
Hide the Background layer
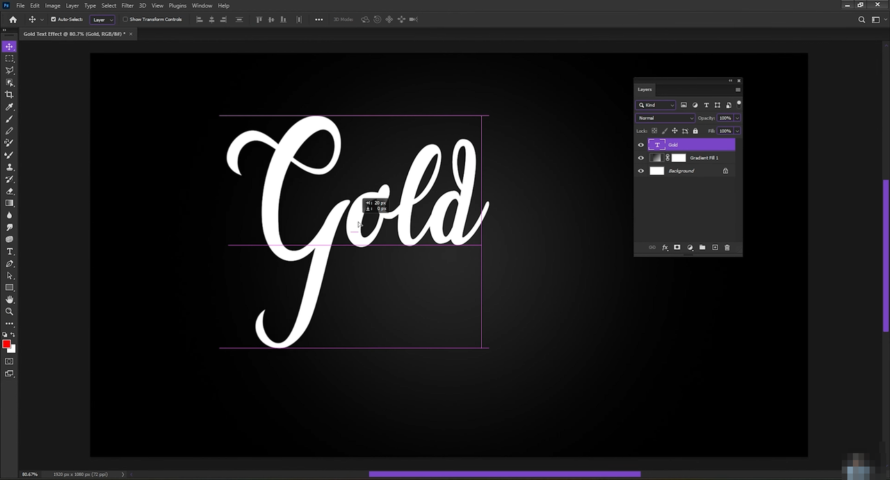[641, 170]
